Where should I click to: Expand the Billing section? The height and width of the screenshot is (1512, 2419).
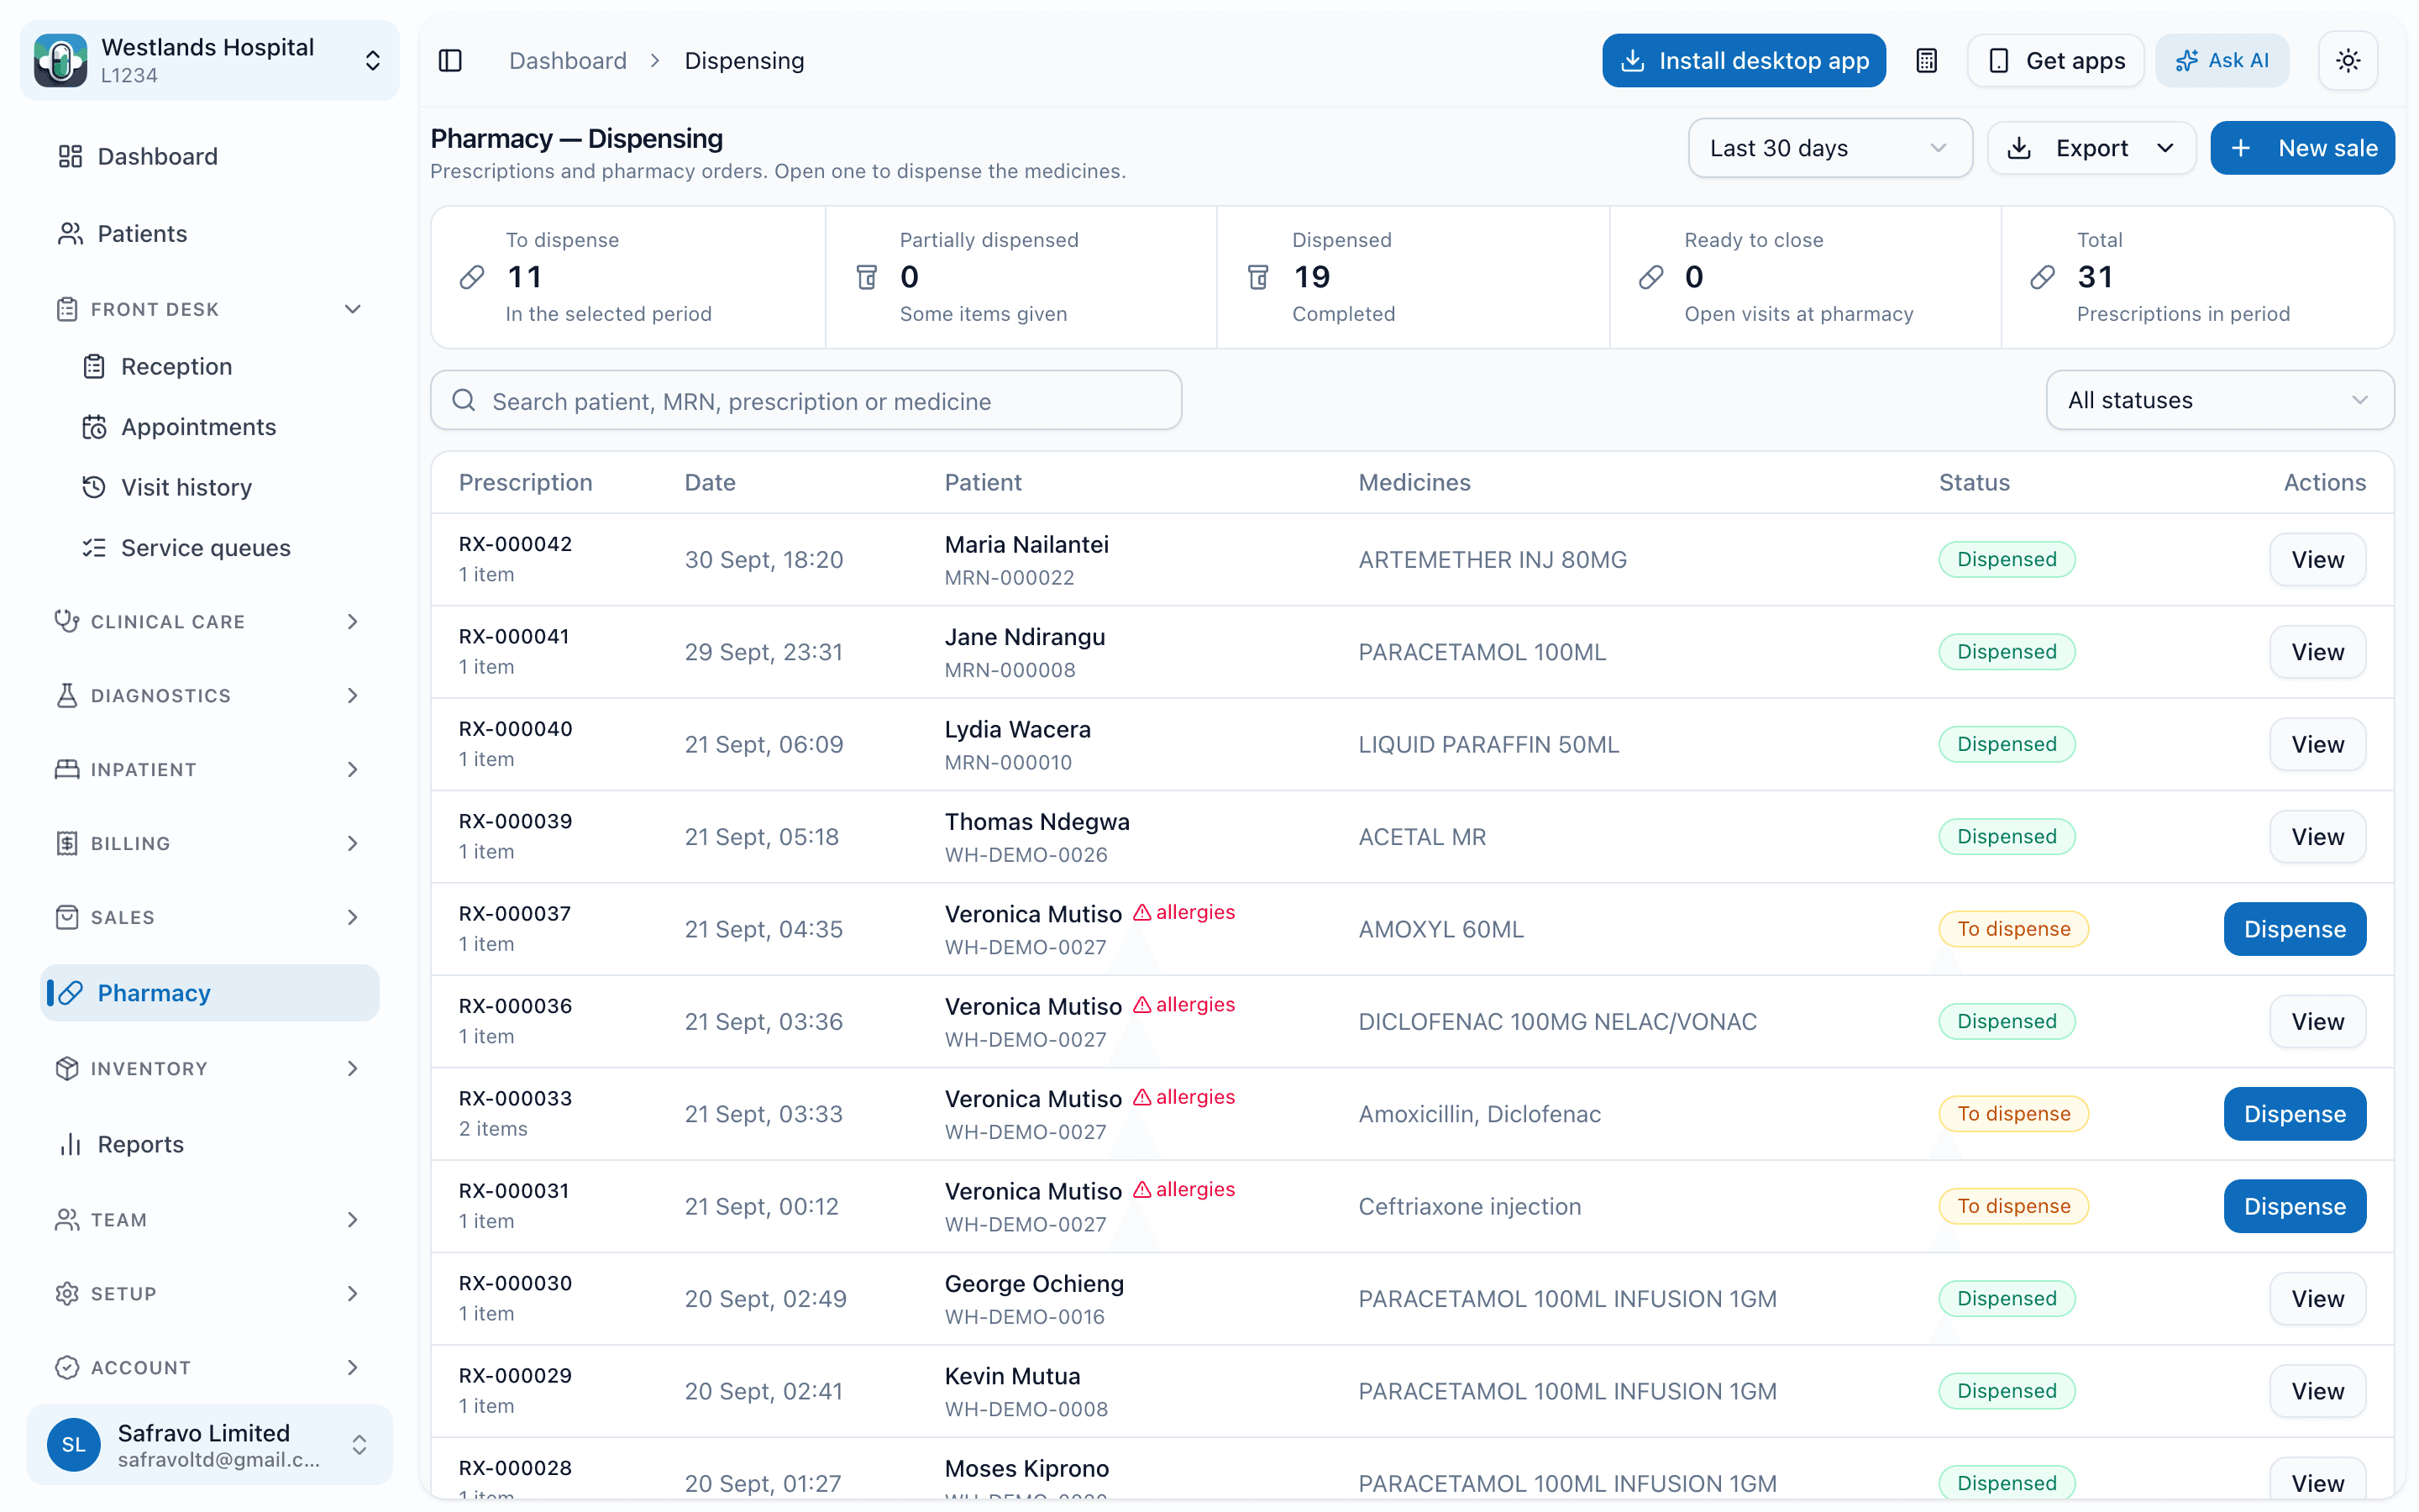click(x=210, y=843)
